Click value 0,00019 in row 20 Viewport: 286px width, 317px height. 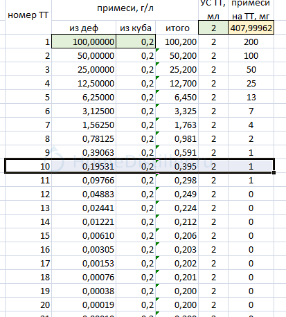tap(84, 305)
